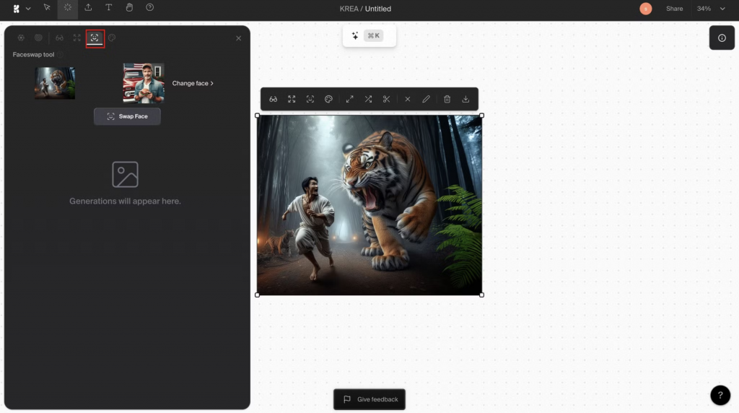Select the Text tool
Image resolution: width=739 pixels, height=413 pixels.
(108, 7)
